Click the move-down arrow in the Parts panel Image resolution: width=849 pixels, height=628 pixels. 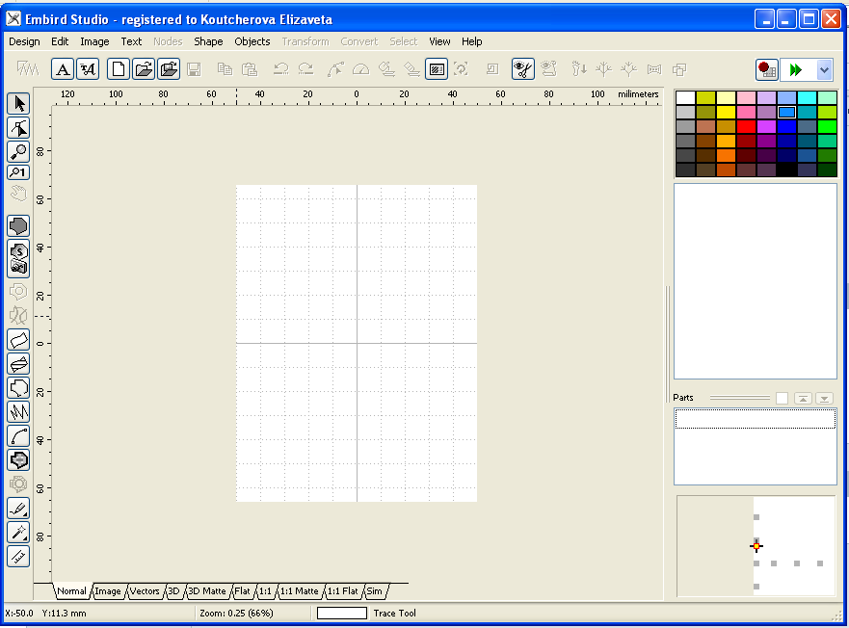pyautogui.click(x=824, y=398)
